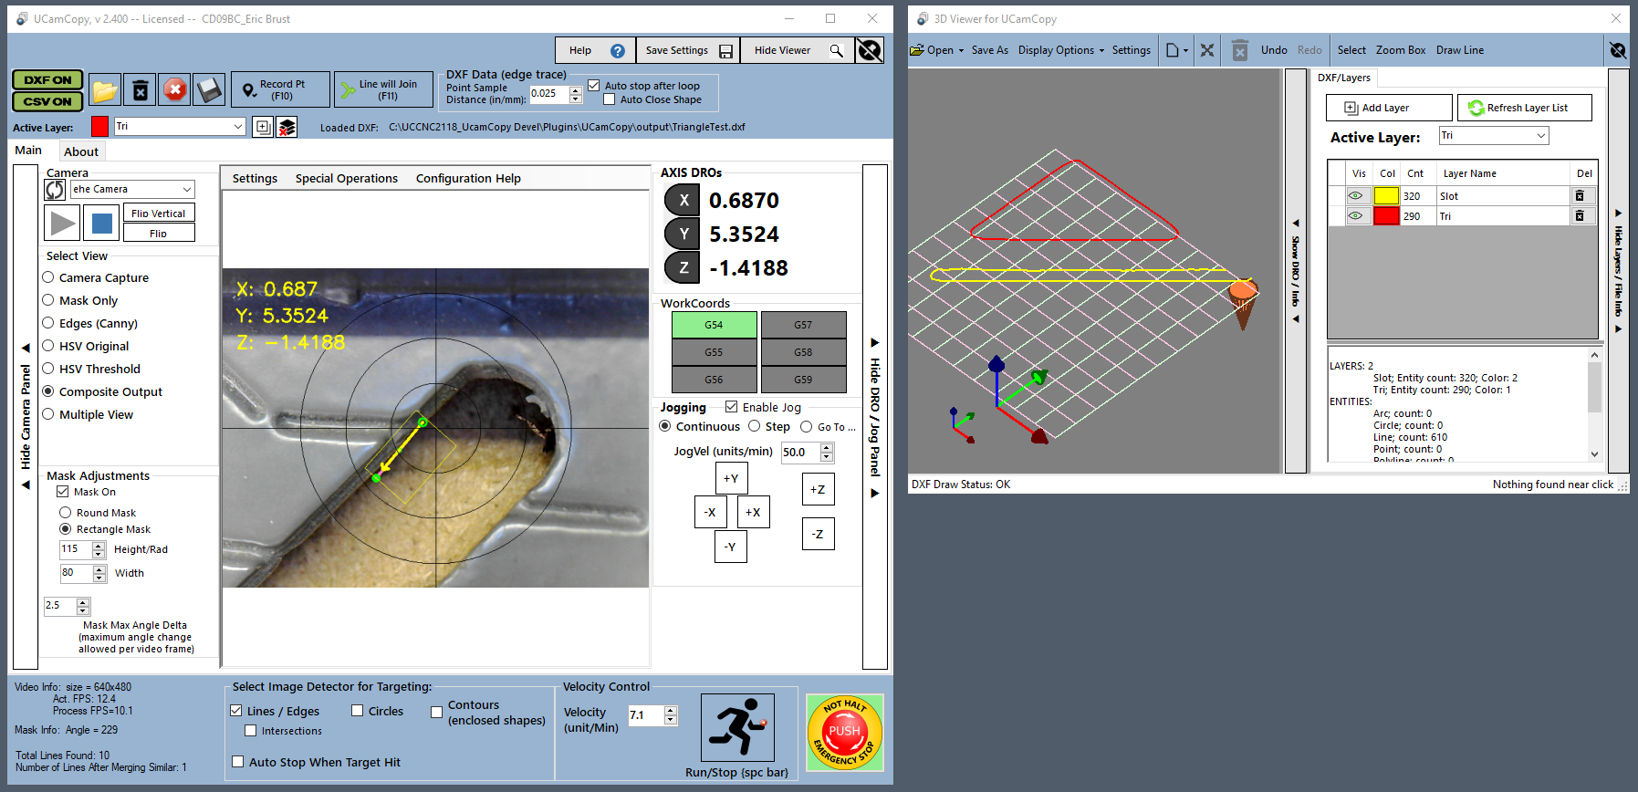
Task: Hit the Emergency Stop push button
Action: 845,732
